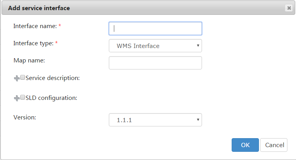Focus the Interface name text field
The width and height of the screenshot is (296, 160).
coord(155,28)
